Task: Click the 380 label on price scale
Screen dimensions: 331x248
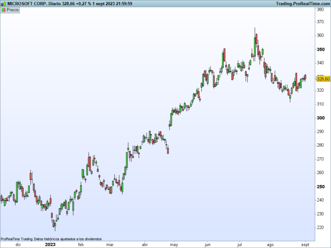Action: point(320,9)
